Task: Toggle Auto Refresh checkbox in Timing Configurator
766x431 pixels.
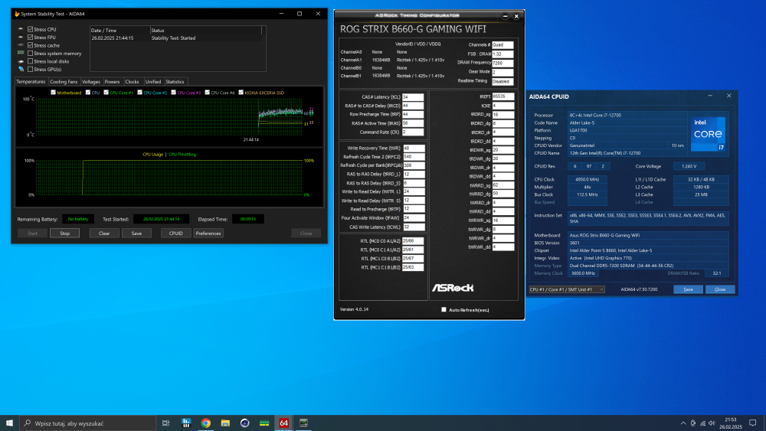Action: tap(444, 310)
